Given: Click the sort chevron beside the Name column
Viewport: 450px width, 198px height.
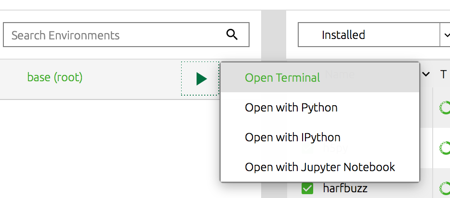Looking at the screenshot, I should click(426, 74).
